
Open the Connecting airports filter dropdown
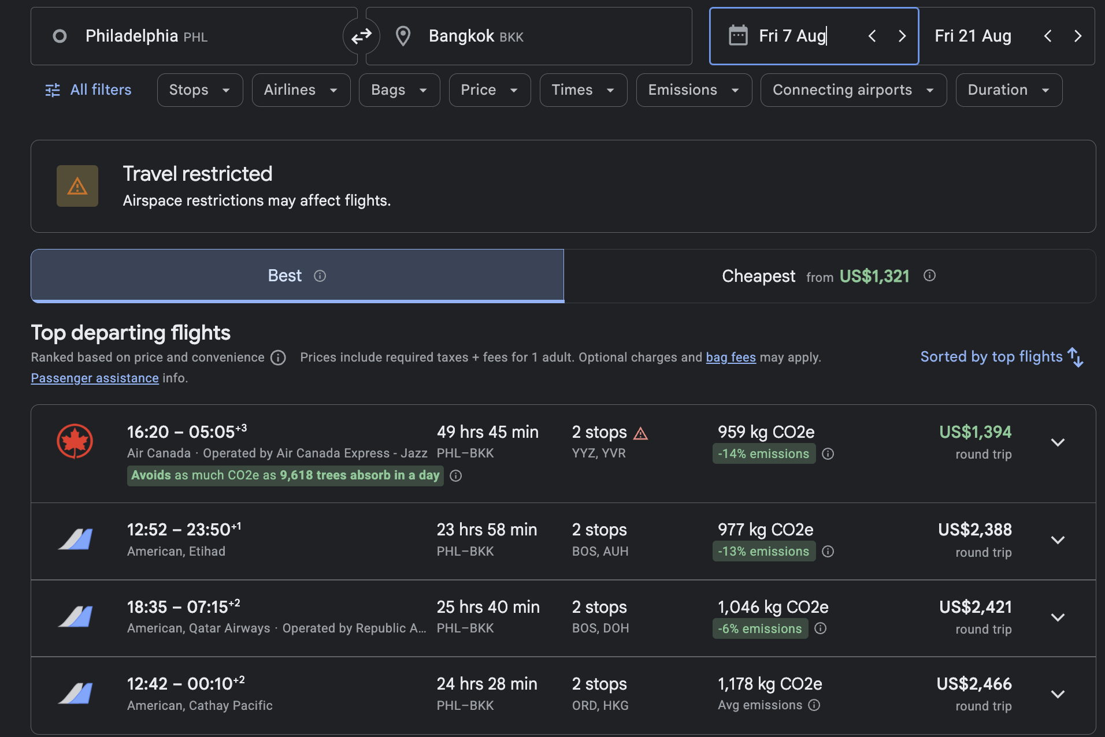click(x=854, y=90)
